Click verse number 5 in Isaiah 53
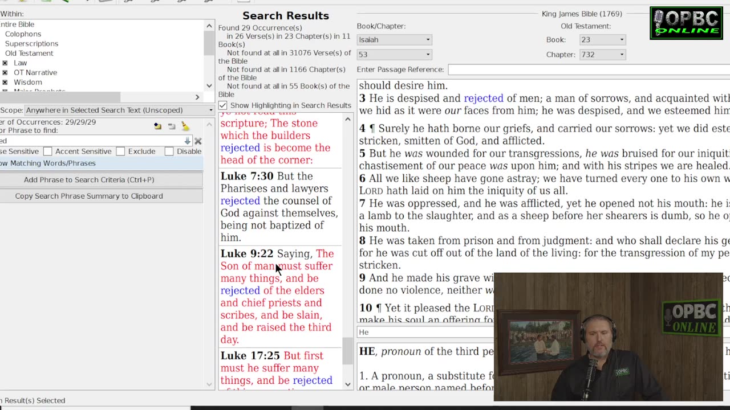This screenshot has height=410, width=730. (362, 154)
